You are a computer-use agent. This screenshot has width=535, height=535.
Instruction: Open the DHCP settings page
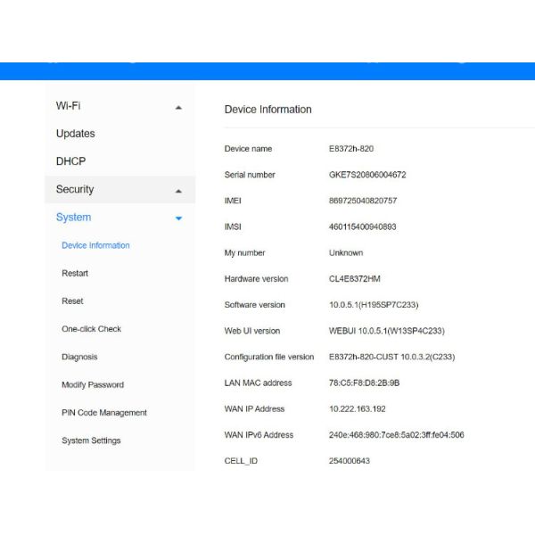tap(70, 161)
